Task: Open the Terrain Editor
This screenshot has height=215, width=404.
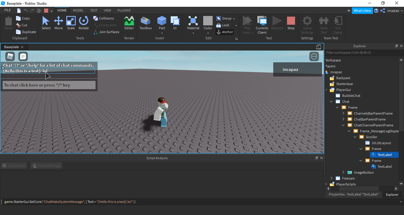Action: pyautogui.click(x=129, y=23)
